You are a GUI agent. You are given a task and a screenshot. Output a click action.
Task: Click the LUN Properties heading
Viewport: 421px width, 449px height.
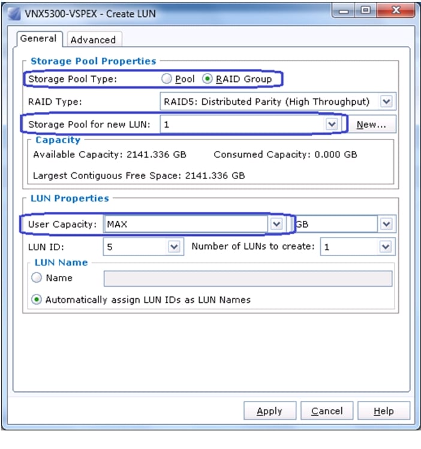tap(70, 198)
